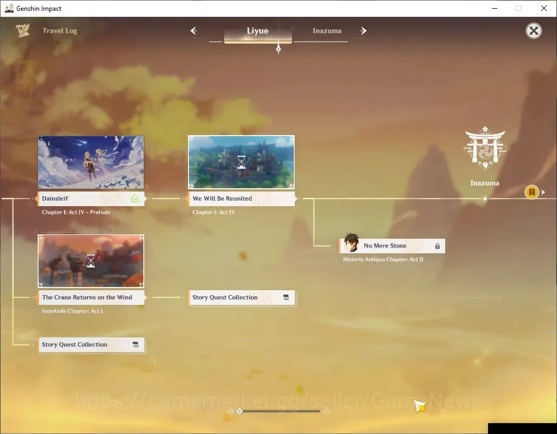557x434 pixels.
Task: Open the Dainsleif quest thumbnail
Action: (x=91, y=162)
